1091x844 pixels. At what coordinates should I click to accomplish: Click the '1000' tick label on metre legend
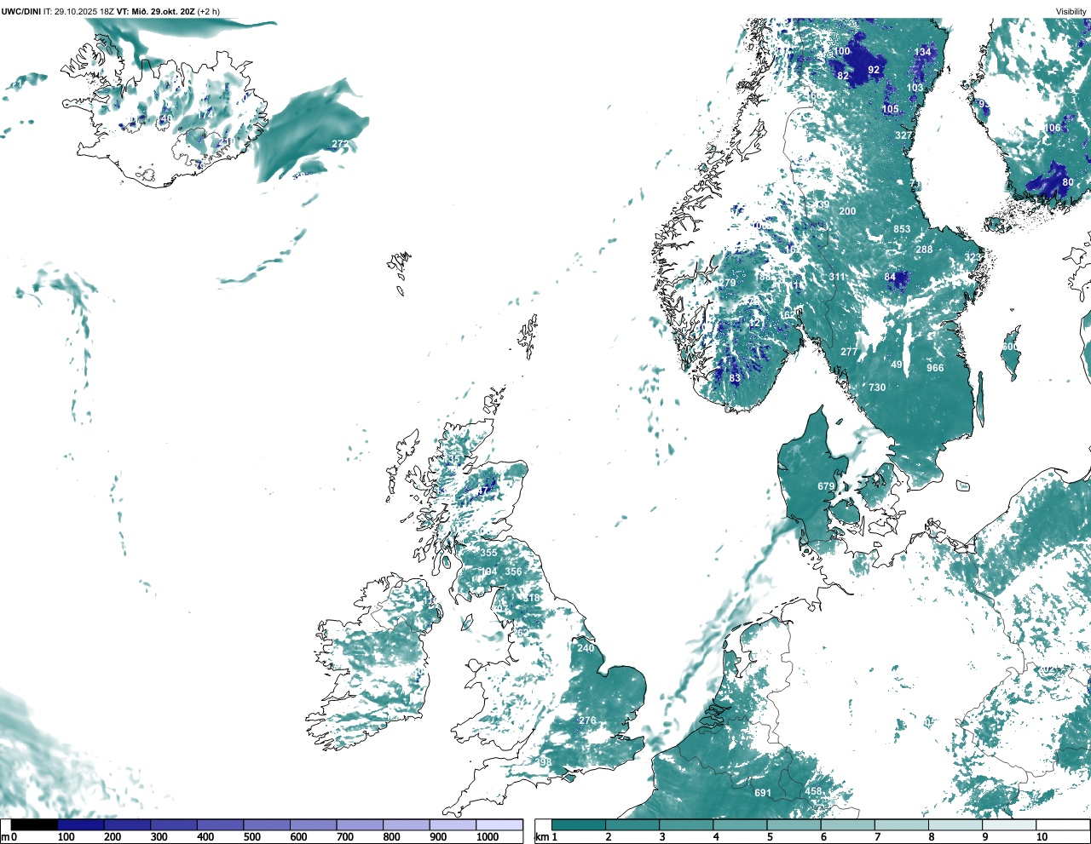tap(488, 837)
